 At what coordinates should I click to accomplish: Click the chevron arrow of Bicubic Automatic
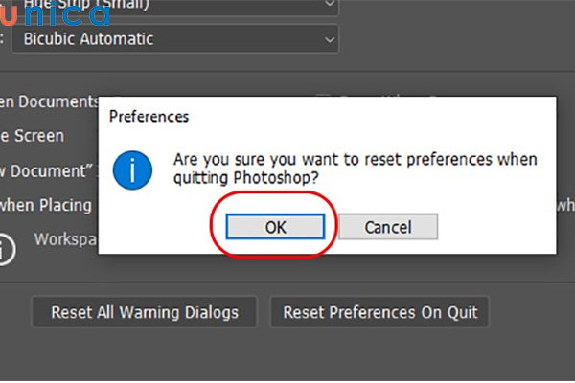330,39
